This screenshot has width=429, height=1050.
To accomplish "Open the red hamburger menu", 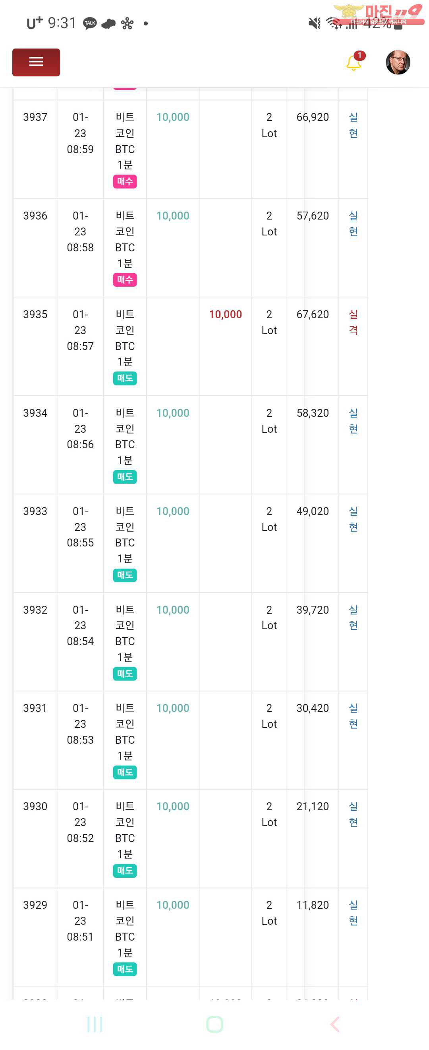I will click(36, 62).
